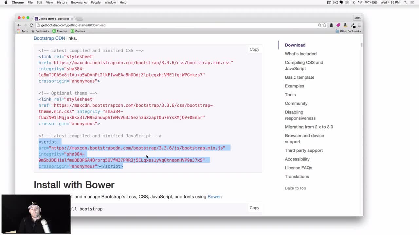The image size is (419, 235).
Task: Click the page vertical scrollbar thumb
Action: (361, 45)
